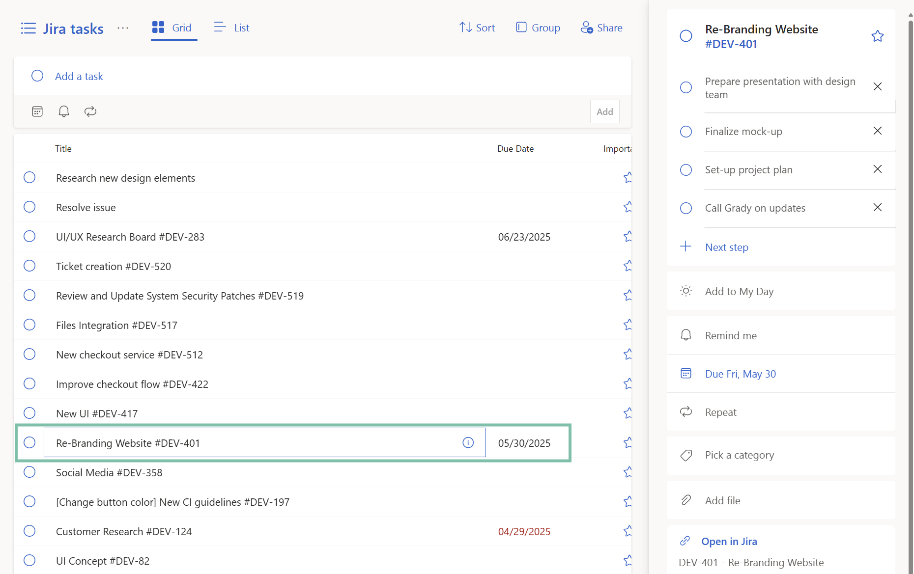Remove the Finalize mock-up step
914x574 pixels.
[877, 131]
